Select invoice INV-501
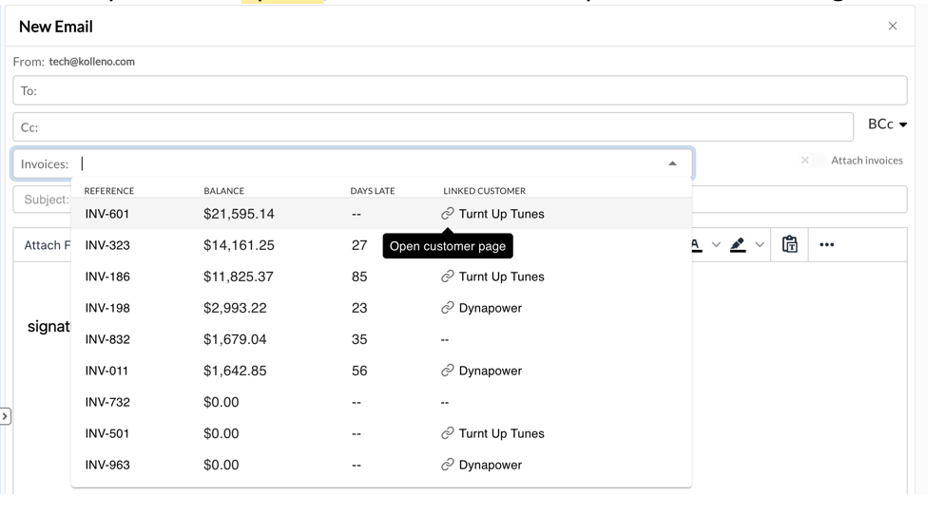Image resolution: width=945 pixels, height=515 pixels. pyautogui.click(x=381, y=433)
